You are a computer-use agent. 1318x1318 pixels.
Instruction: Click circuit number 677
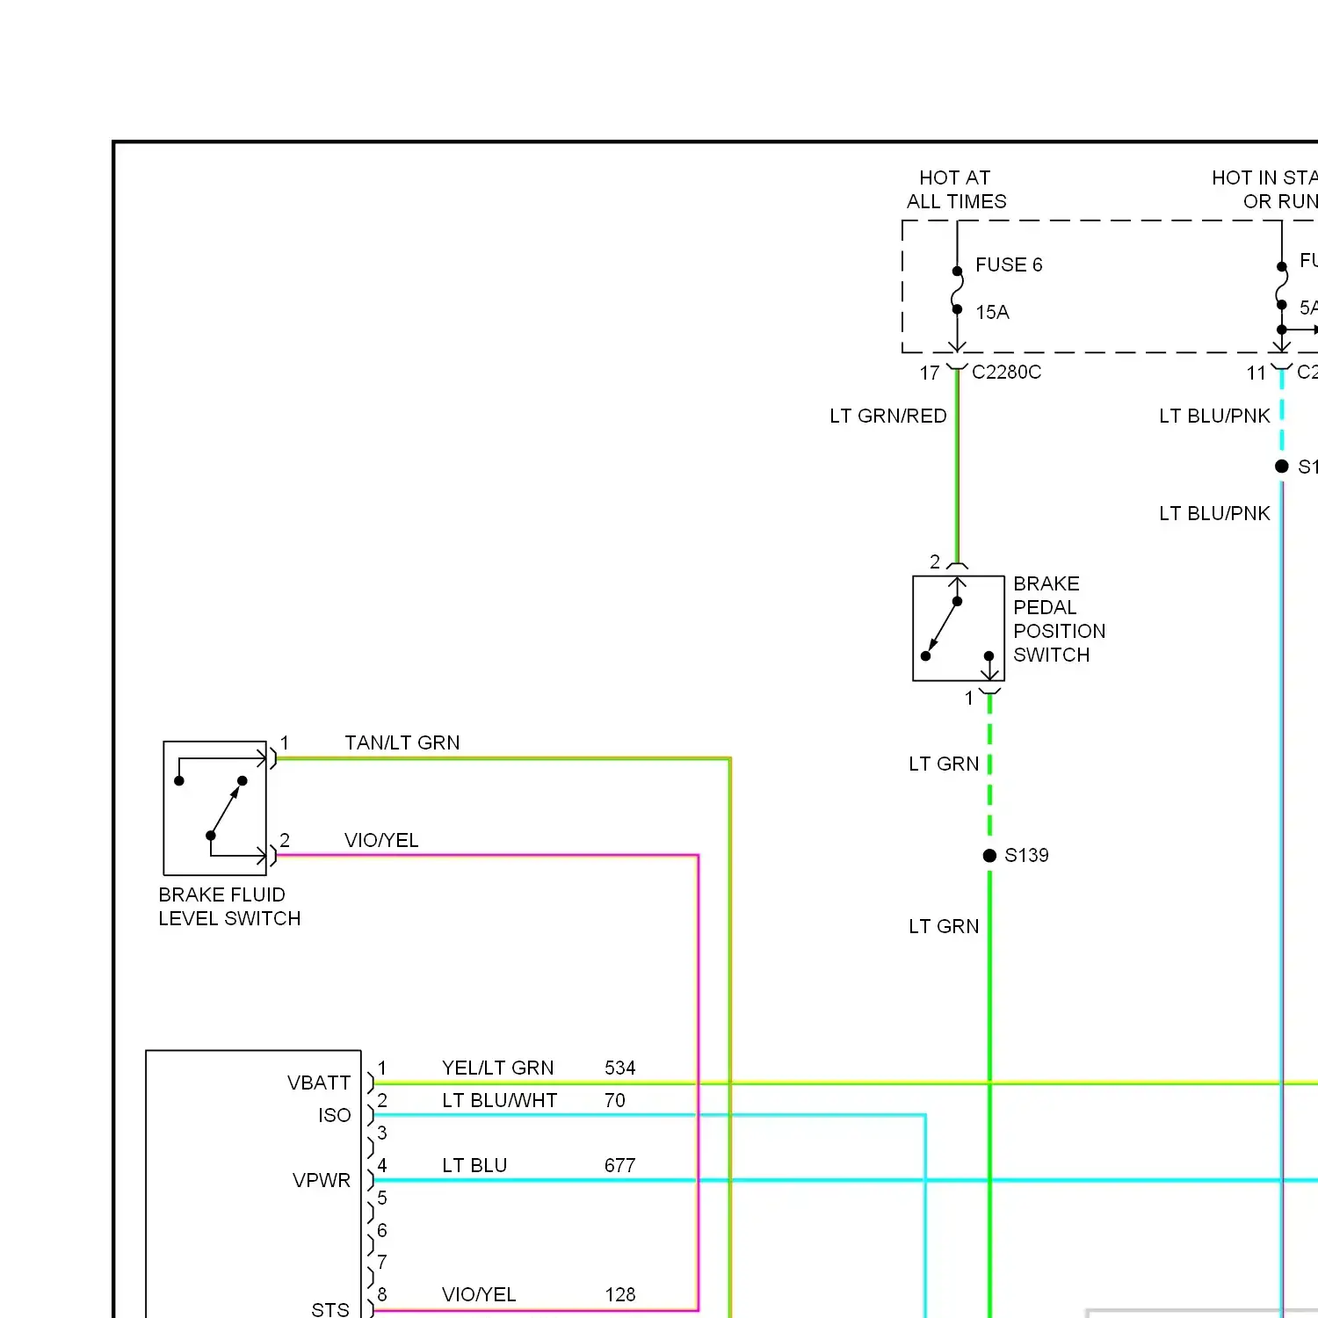(x=620, y=1165)
